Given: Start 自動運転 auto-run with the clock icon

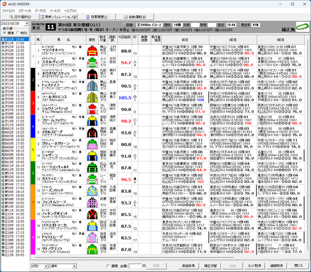Looking at the screenshot, I should 134,17.
